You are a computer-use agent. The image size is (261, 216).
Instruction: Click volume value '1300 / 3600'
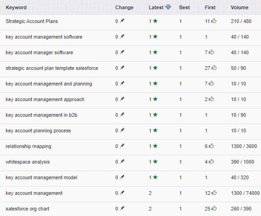pos(244,146)
